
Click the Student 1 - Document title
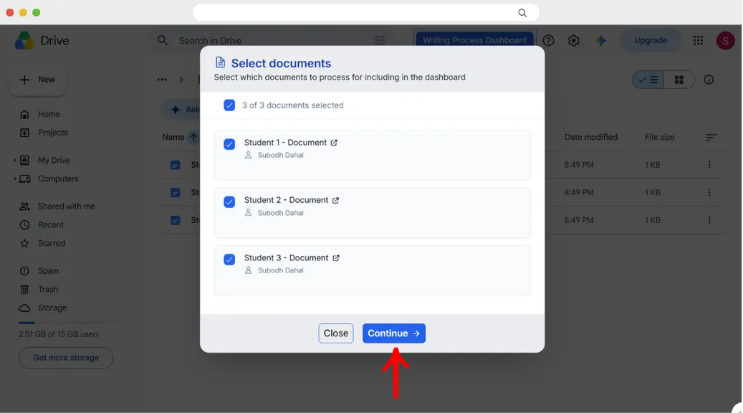click(x=285, y=143)
